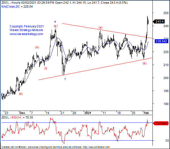Image resolution: width=170 pixels, height=149 pixels.
Task: Click the Feb date axis label
Action: click(146, 113)
